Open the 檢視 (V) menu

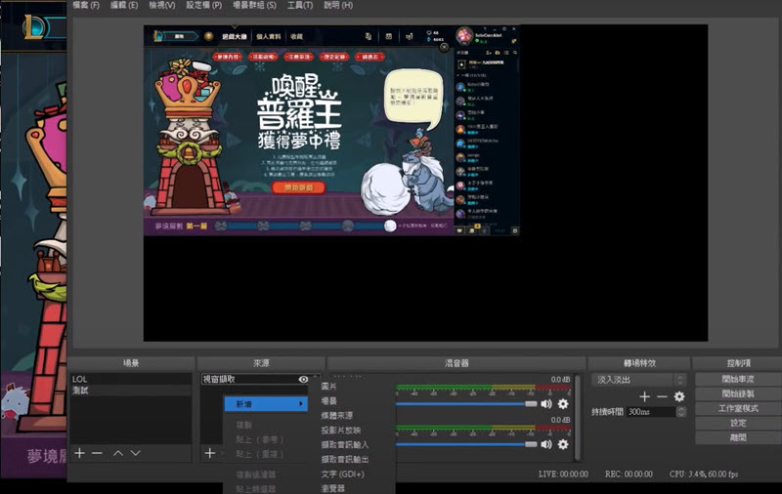(x=162, y=5)
